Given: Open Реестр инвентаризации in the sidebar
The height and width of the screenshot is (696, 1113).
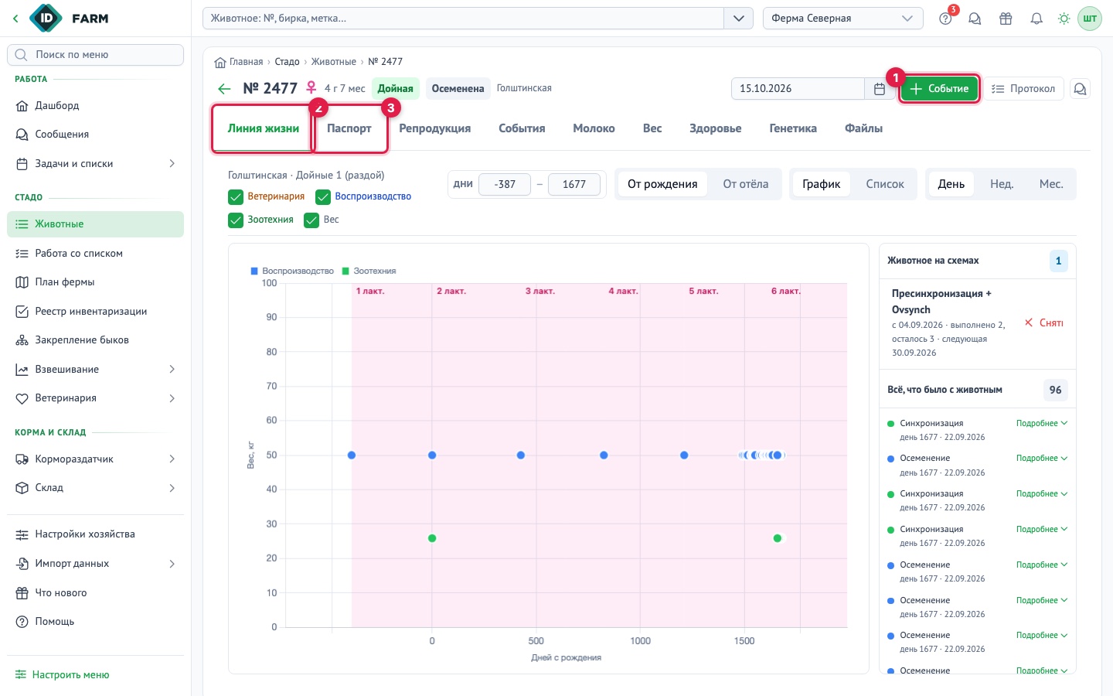Looking at the screenshot, I should coord(96,312).
